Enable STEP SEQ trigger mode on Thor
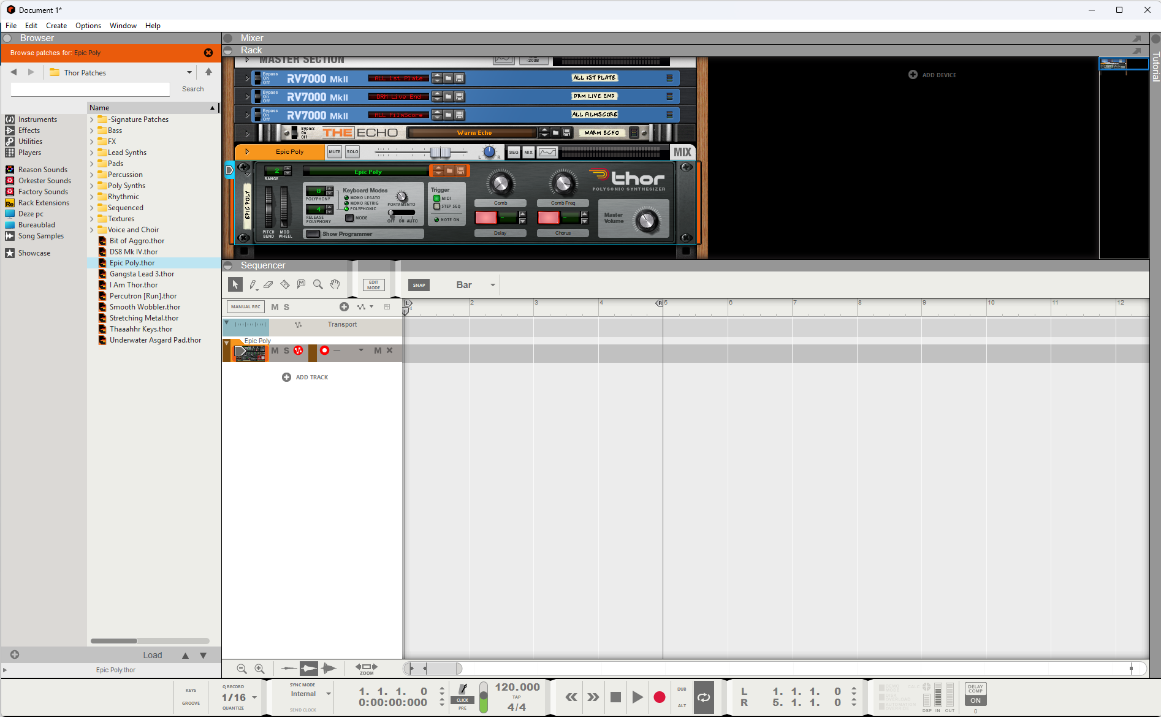This screenshot has width=1161, height=717. [437, 207]
